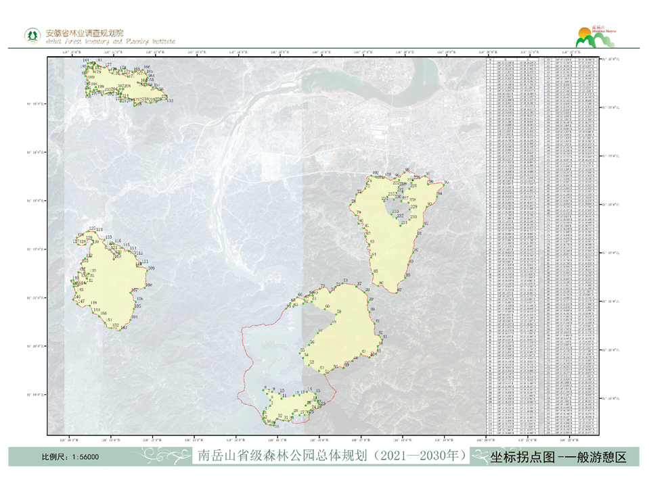Click the 安徽省林业调查规划院 title text
Screen dimensions: 649x486
[85, 33]
